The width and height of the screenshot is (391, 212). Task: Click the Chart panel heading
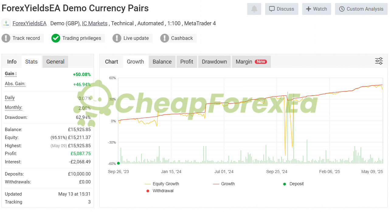112,62
